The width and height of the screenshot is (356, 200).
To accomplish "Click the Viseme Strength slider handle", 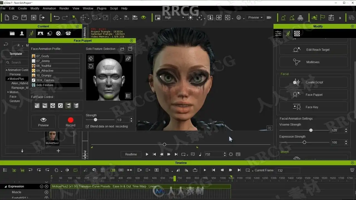I will tap(311, 130).
